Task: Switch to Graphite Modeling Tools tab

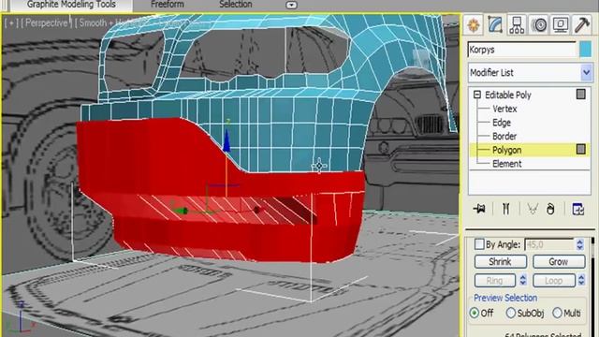Action: (71, 5)
